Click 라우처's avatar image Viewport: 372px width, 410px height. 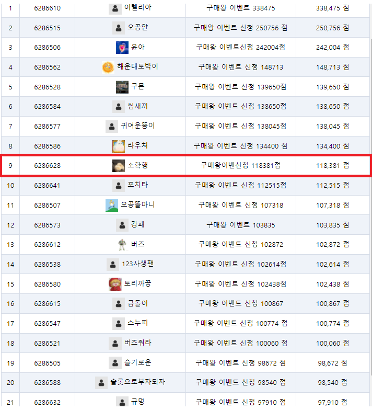click(x=118, y=146)
